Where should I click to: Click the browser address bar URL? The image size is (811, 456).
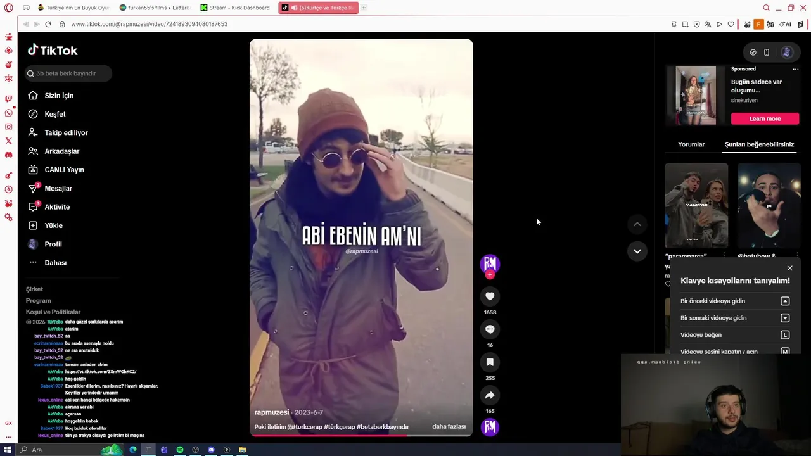coord(149,24)
